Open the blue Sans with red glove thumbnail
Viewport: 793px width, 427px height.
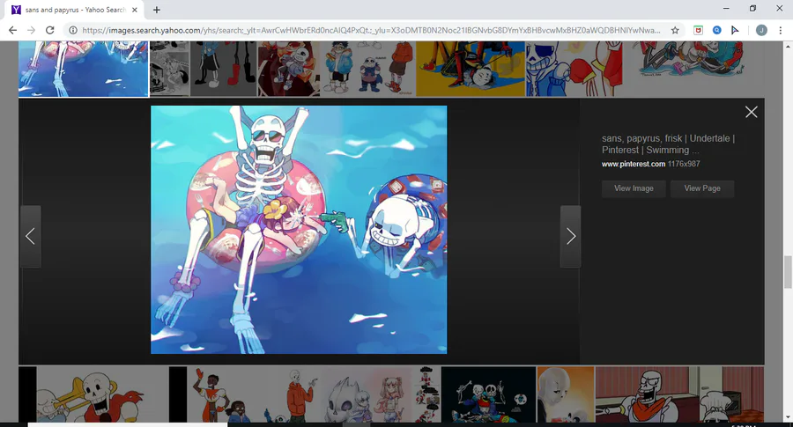[574, 69]
